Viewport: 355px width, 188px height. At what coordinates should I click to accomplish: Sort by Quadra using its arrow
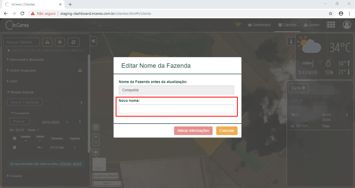tap(26, 141)
